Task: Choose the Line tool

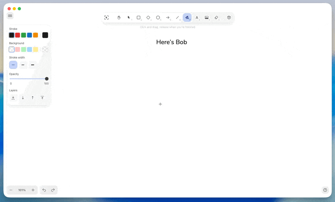Action: point(178,18)
